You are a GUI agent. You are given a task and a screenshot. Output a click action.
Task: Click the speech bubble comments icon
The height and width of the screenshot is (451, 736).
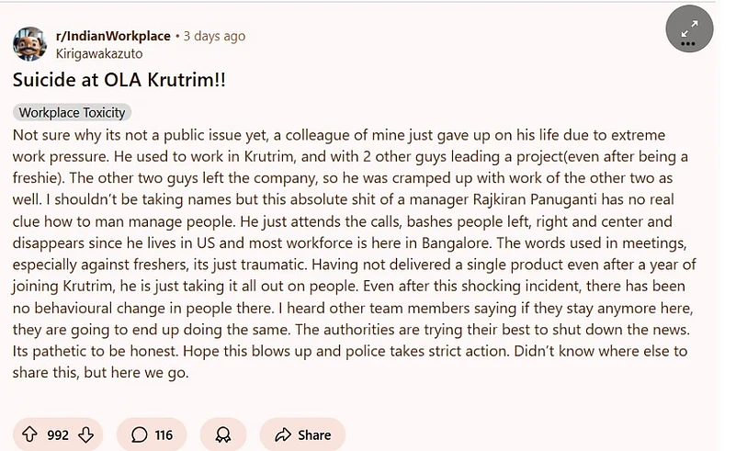[140, 434]
